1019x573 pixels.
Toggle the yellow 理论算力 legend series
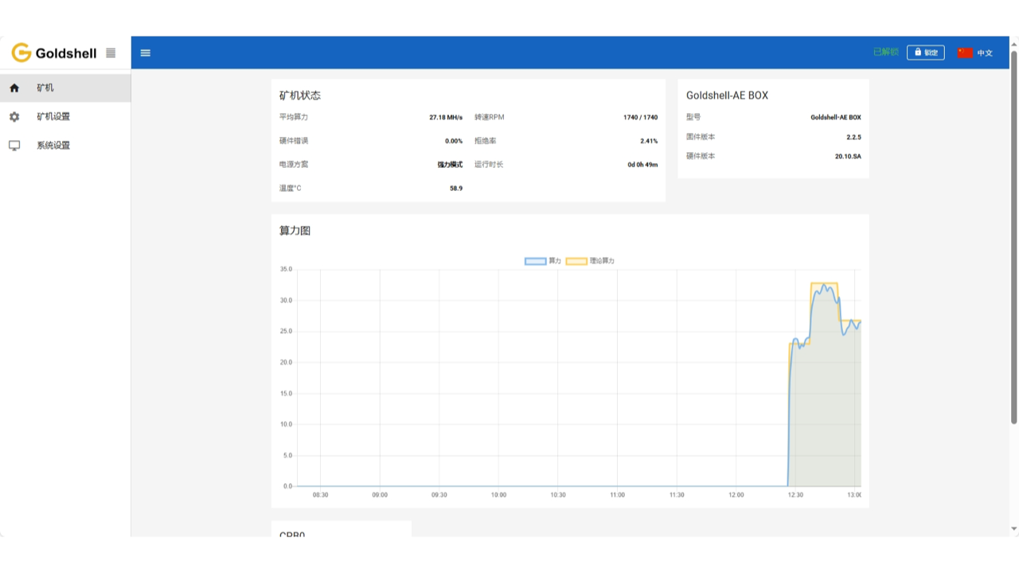[590, 261]
